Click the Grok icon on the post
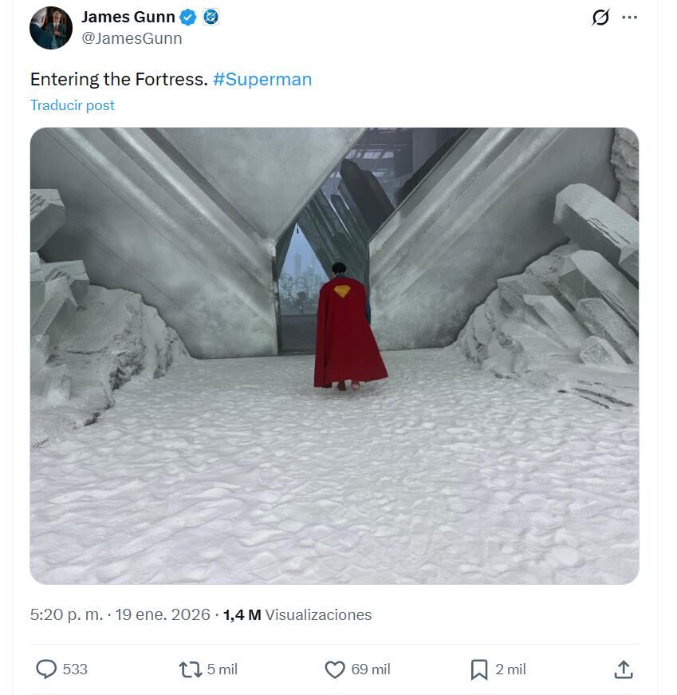 coord(600,16)
